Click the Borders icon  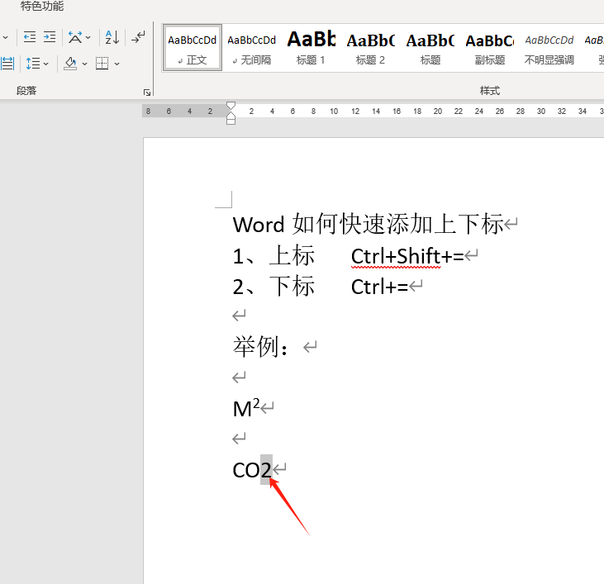tap(102, 63)
